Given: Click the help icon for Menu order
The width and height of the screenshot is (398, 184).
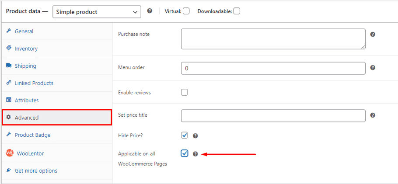Looking at the screenshot, I should pos(373,67).
